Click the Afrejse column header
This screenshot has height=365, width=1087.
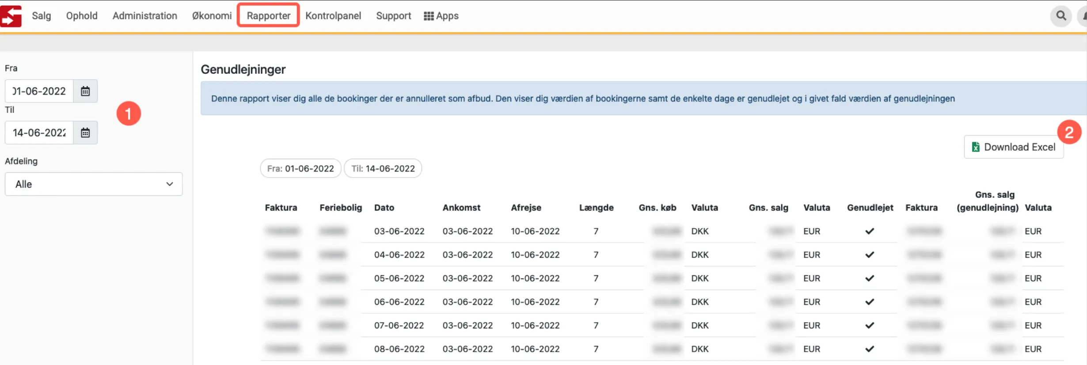526,208
